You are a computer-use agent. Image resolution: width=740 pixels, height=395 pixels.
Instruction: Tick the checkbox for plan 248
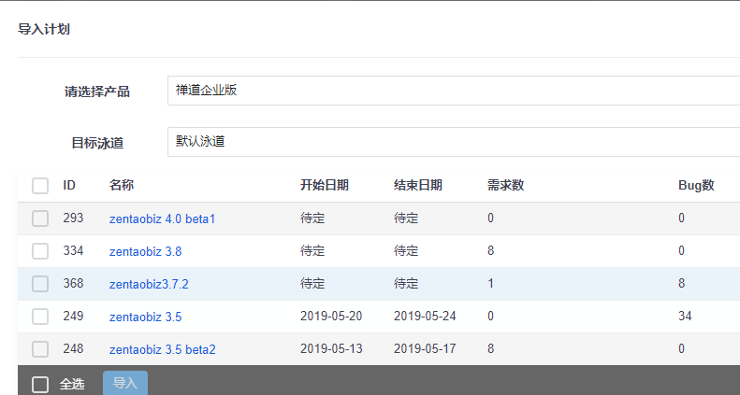40,349
